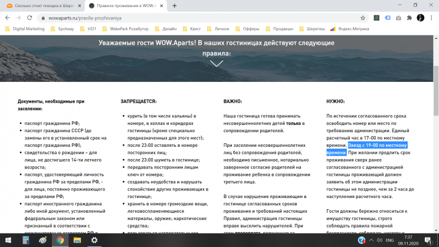Open File Explorer from taskbar
The height and width of the screenshot is (247, 439).
click(77, 241)
